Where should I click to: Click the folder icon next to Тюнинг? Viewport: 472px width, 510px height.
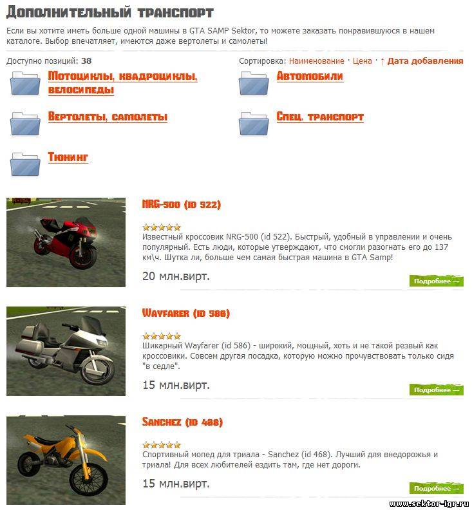pyautogui.click(x=25, y=164)
